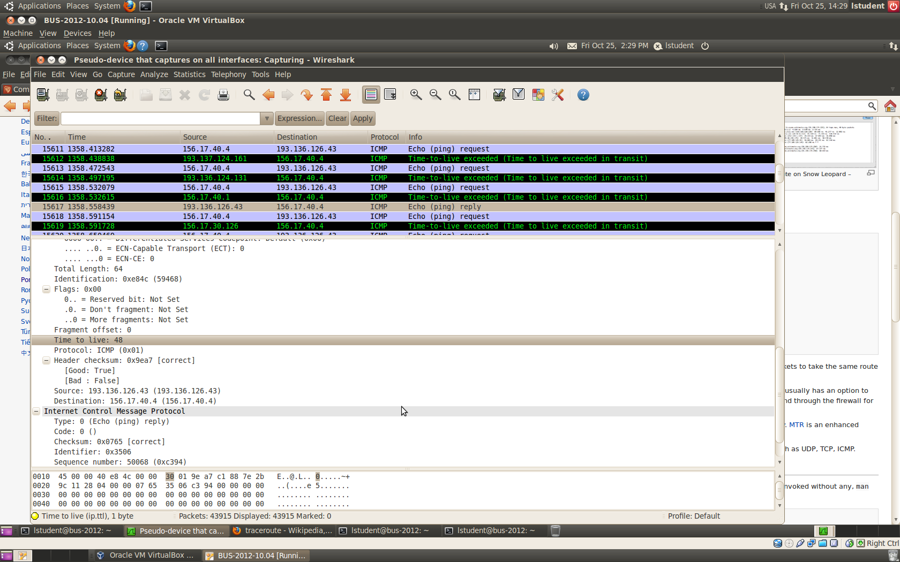Collapse Internet Control Message Protocol section
The width and height of the screenshot is (900, 562).
point(36,412)
